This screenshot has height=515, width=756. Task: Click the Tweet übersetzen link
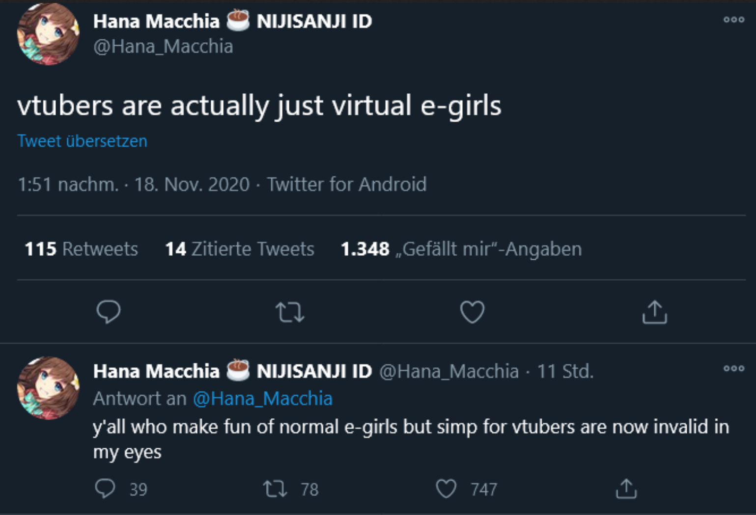coord(82,141)
